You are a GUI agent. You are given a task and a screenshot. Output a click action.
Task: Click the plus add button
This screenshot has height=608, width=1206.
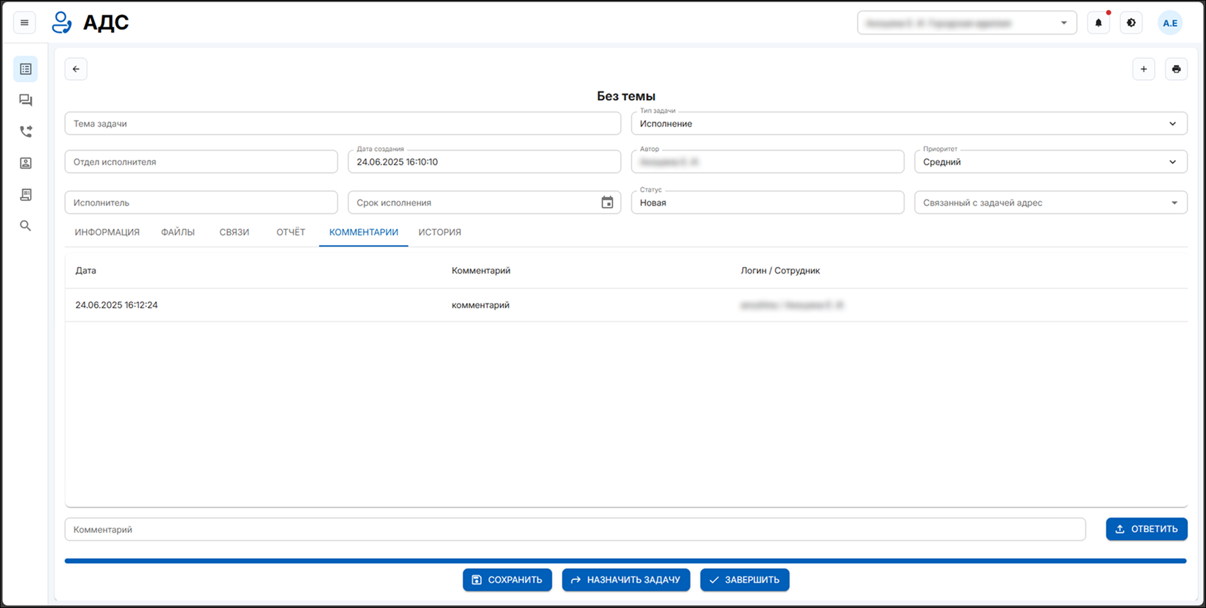[x=1143, y=69]
